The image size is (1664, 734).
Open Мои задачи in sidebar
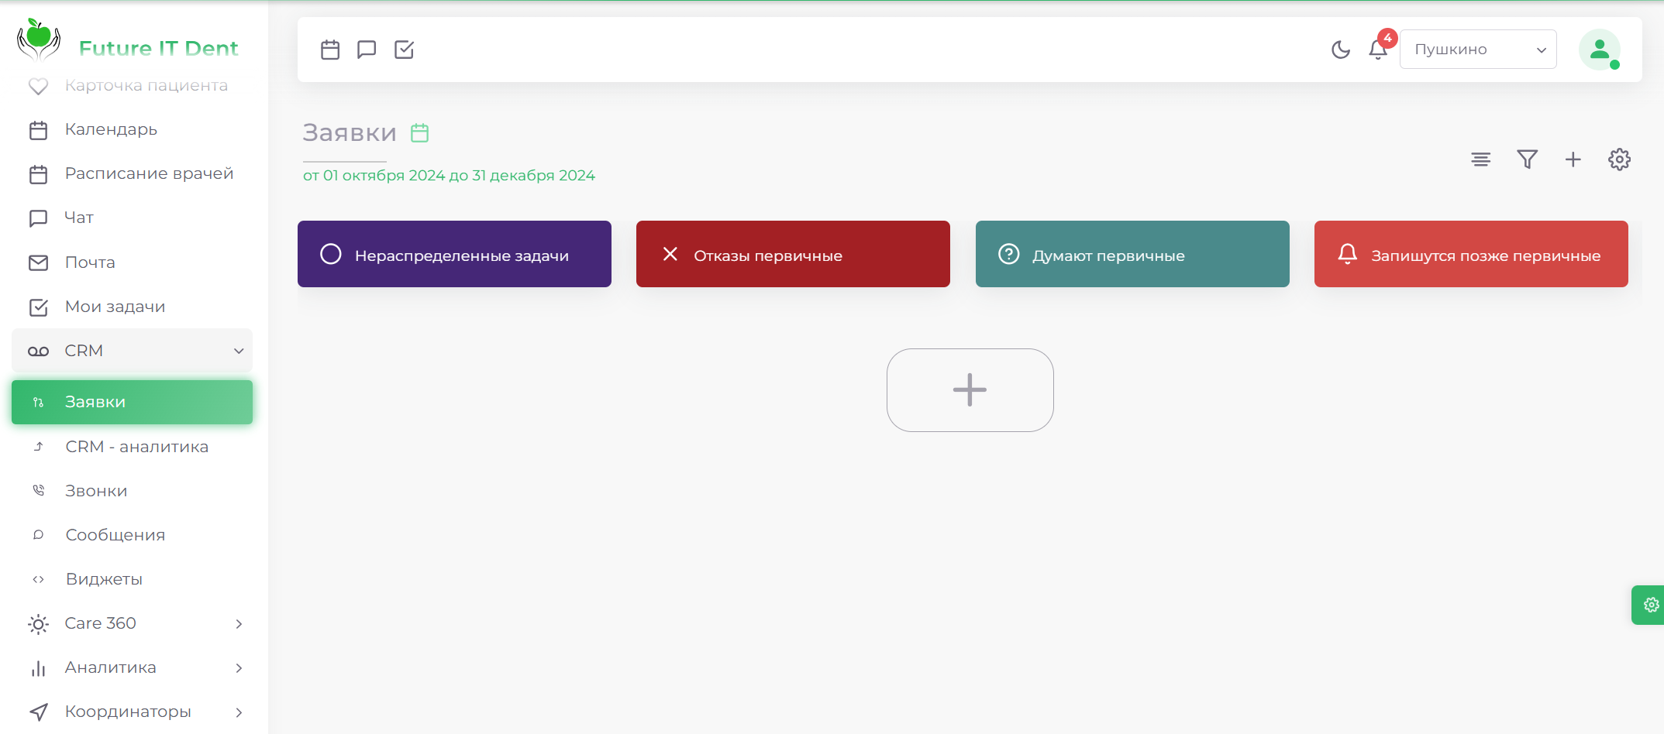[x=132, y=307]
